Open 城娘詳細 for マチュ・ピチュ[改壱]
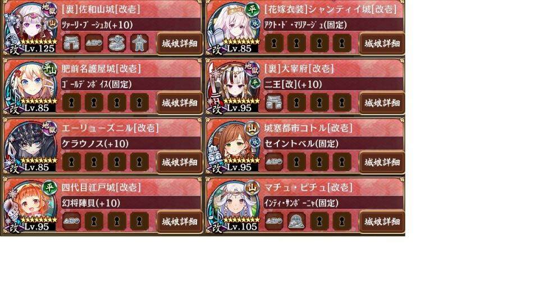The width and height of the screenshot is (539, 303). 382,222
